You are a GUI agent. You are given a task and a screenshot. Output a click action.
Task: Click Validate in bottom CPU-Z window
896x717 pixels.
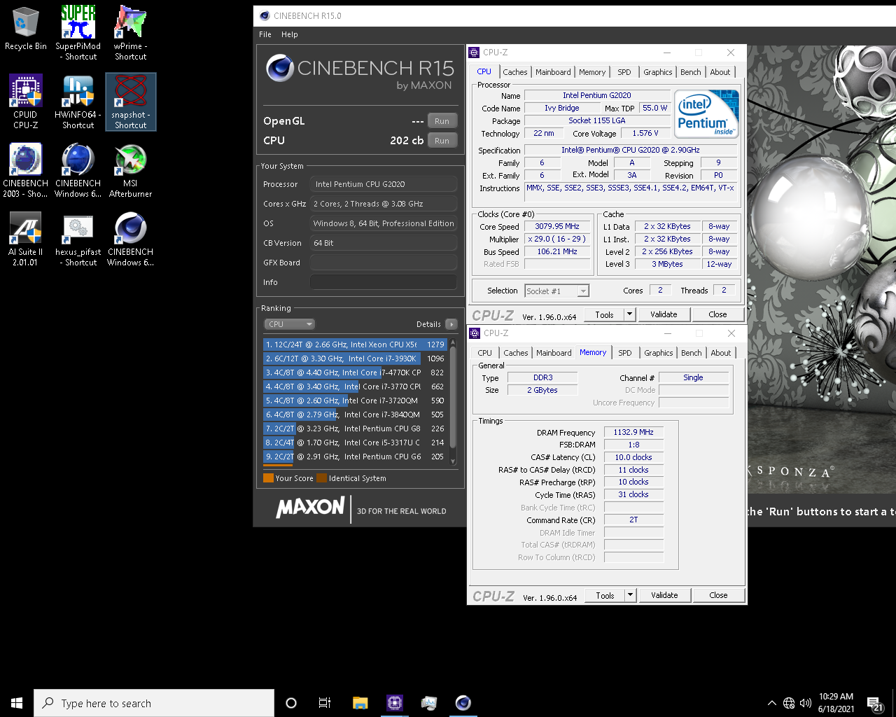pos(664,595)
